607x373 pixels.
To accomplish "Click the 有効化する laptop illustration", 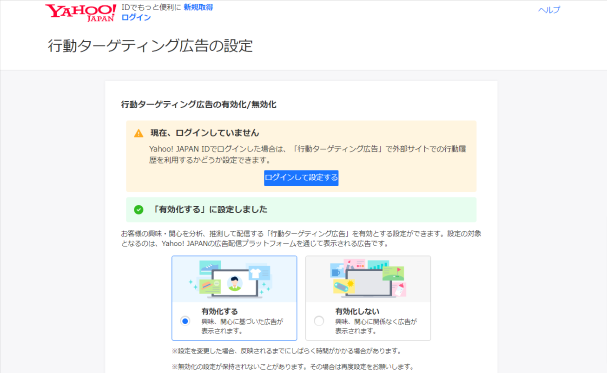I will tap(234, 279).
